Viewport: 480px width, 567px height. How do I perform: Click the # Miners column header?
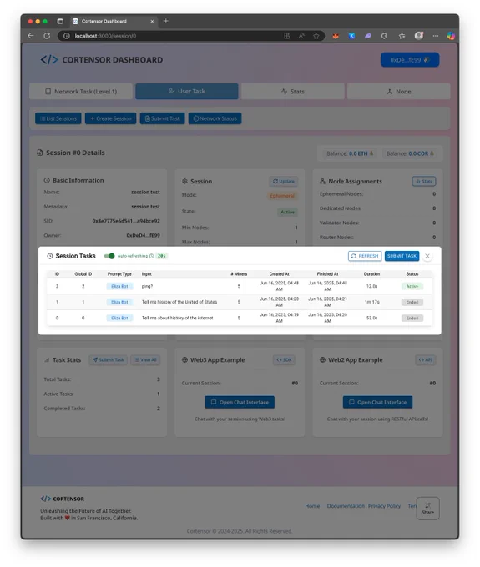click(x=239, y=274)
